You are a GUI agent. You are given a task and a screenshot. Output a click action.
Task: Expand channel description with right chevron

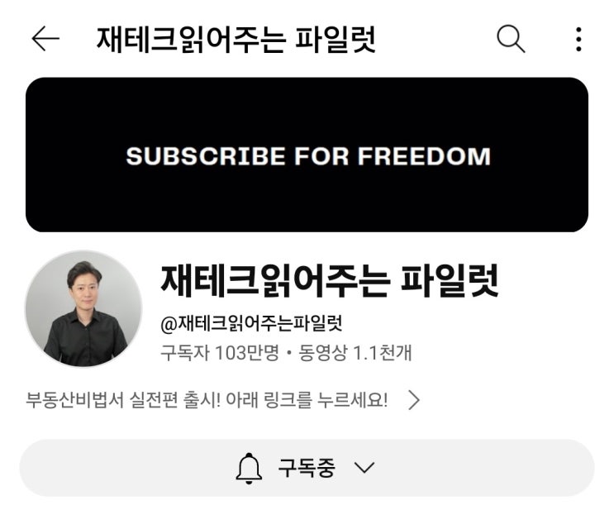click(414, 400)
